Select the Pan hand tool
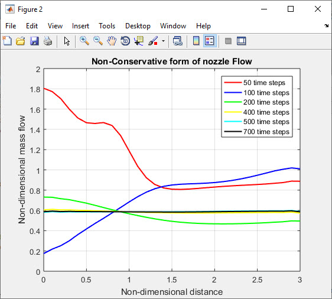Viewport: 332px width, 299px height. (x=112, y=41)
